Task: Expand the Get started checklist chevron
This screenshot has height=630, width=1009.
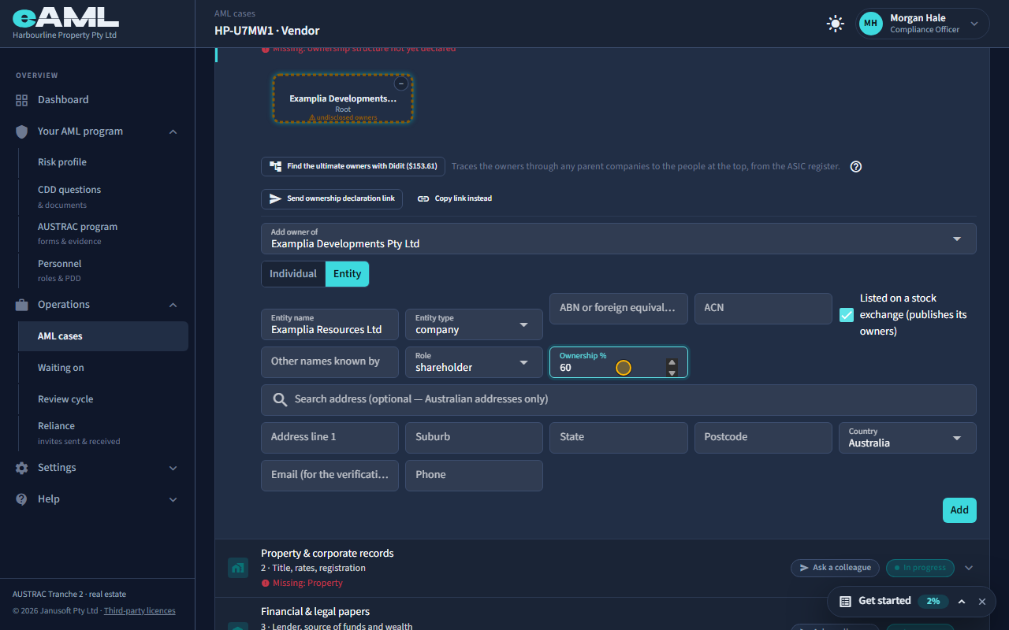Action: 962,602
